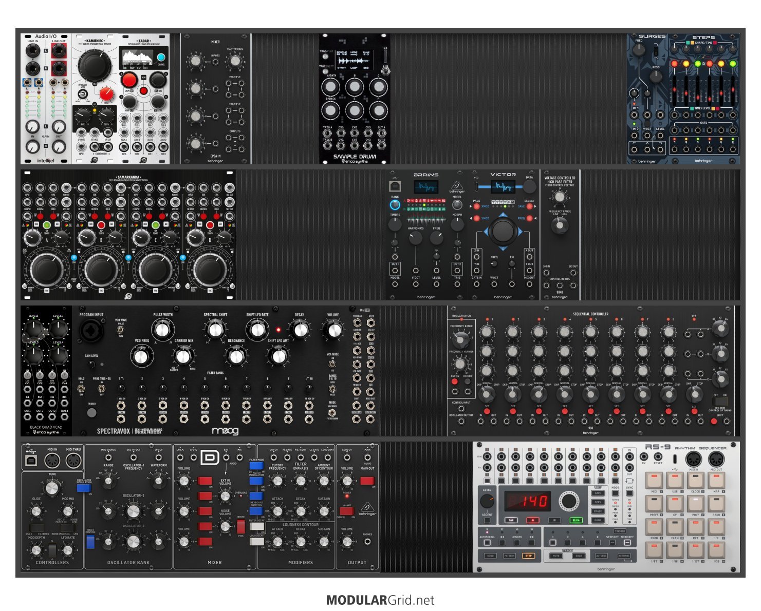Click the USB port on Model D

click(30, 460)
